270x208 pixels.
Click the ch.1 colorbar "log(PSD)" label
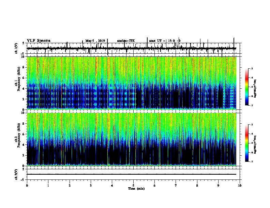pyautogui.click(x=255, y=88)
